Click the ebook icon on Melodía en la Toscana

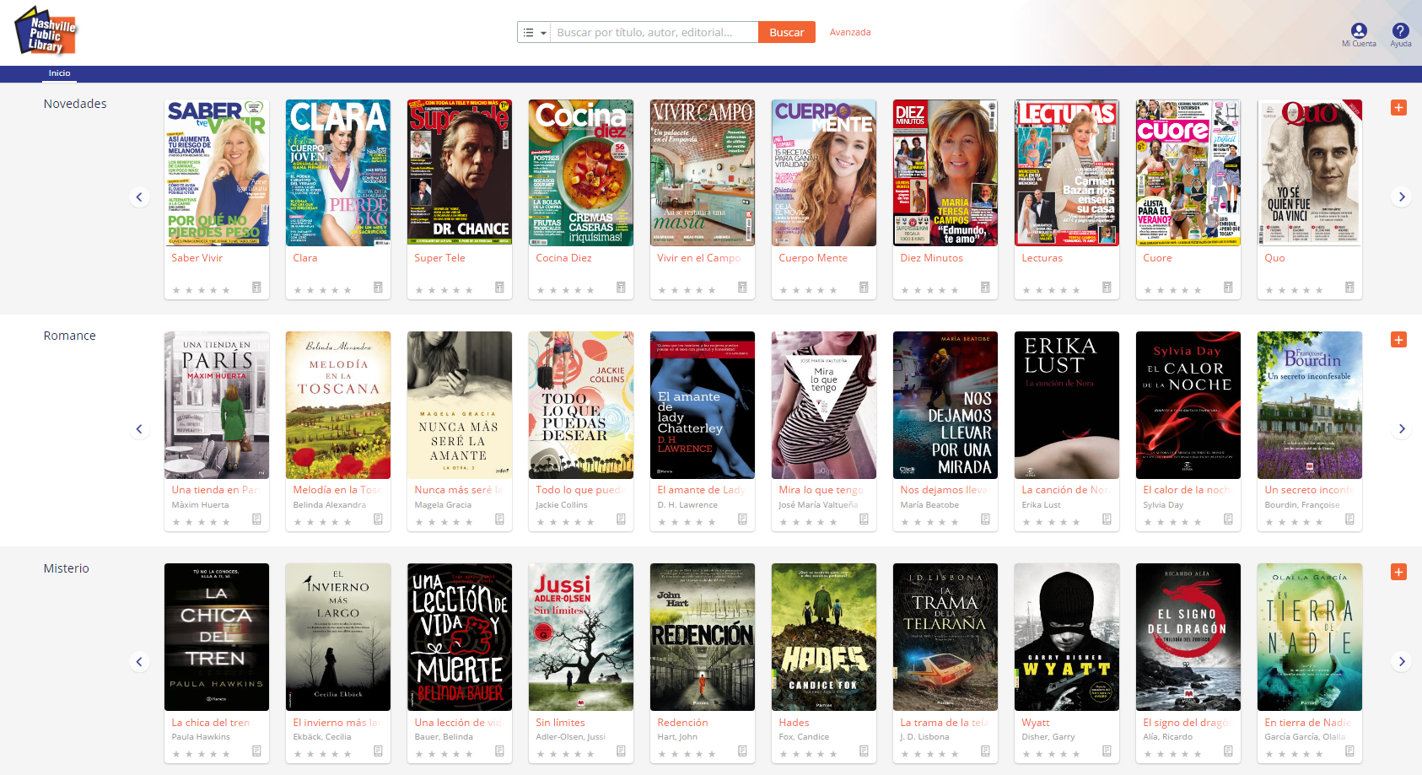pos(378,519)
